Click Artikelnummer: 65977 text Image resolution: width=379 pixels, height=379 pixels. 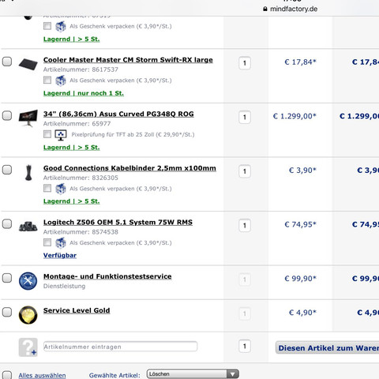click(x=77, y=124)
